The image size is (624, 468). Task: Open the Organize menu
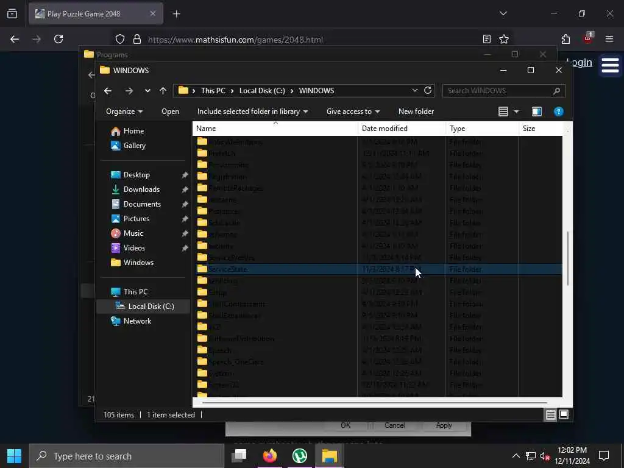(124, 112)
